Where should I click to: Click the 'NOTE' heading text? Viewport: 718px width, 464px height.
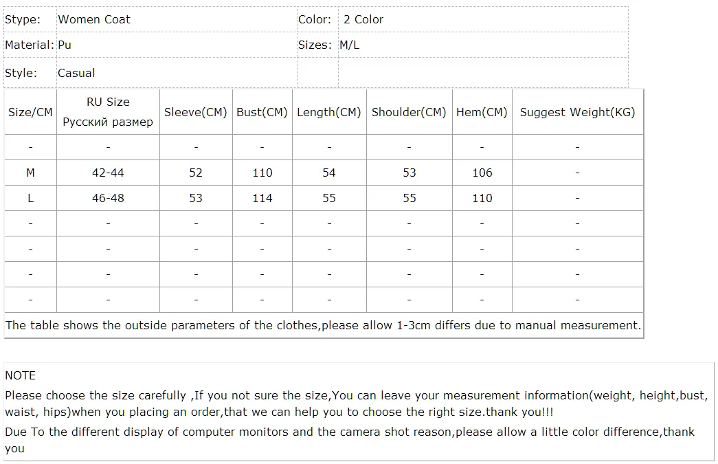tap(20, 375)
